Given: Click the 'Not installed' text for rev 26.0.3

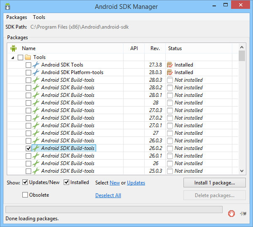Looking at the screenshot, I should tap(188, 141).
